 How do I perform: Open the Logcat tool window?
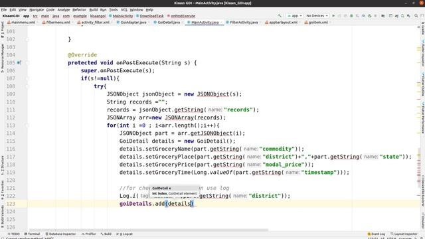(124, 234)
